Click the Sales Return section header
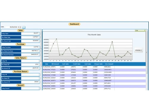Screen dimensions: 149x112 tap(21, 58)
